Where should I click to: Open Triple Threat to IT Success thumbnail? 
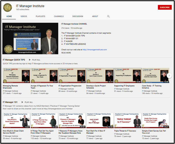[x=128, y=121]
